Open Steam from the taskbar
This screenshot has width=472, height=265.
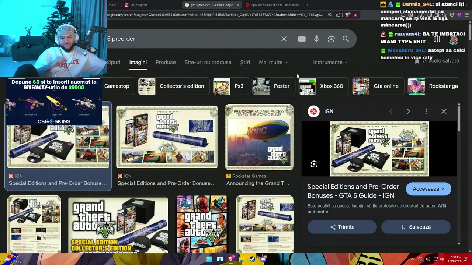click(253, 259)
